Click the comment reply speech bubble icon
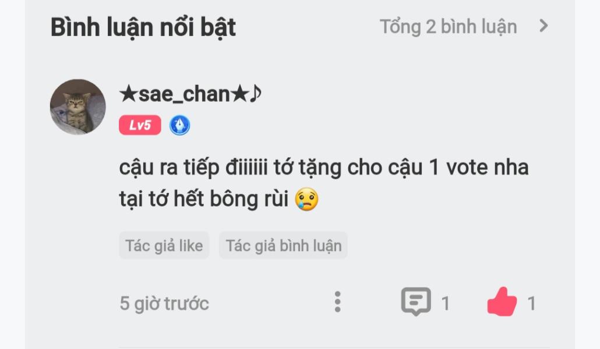This screenshot has width=600, height=349. 416,302
